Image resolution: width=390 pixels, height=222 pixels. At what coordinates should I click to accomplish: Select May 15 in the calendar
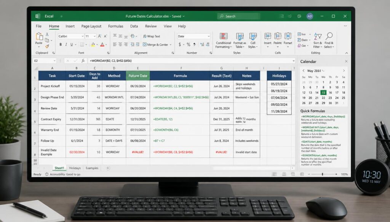[x=323, y=93]
